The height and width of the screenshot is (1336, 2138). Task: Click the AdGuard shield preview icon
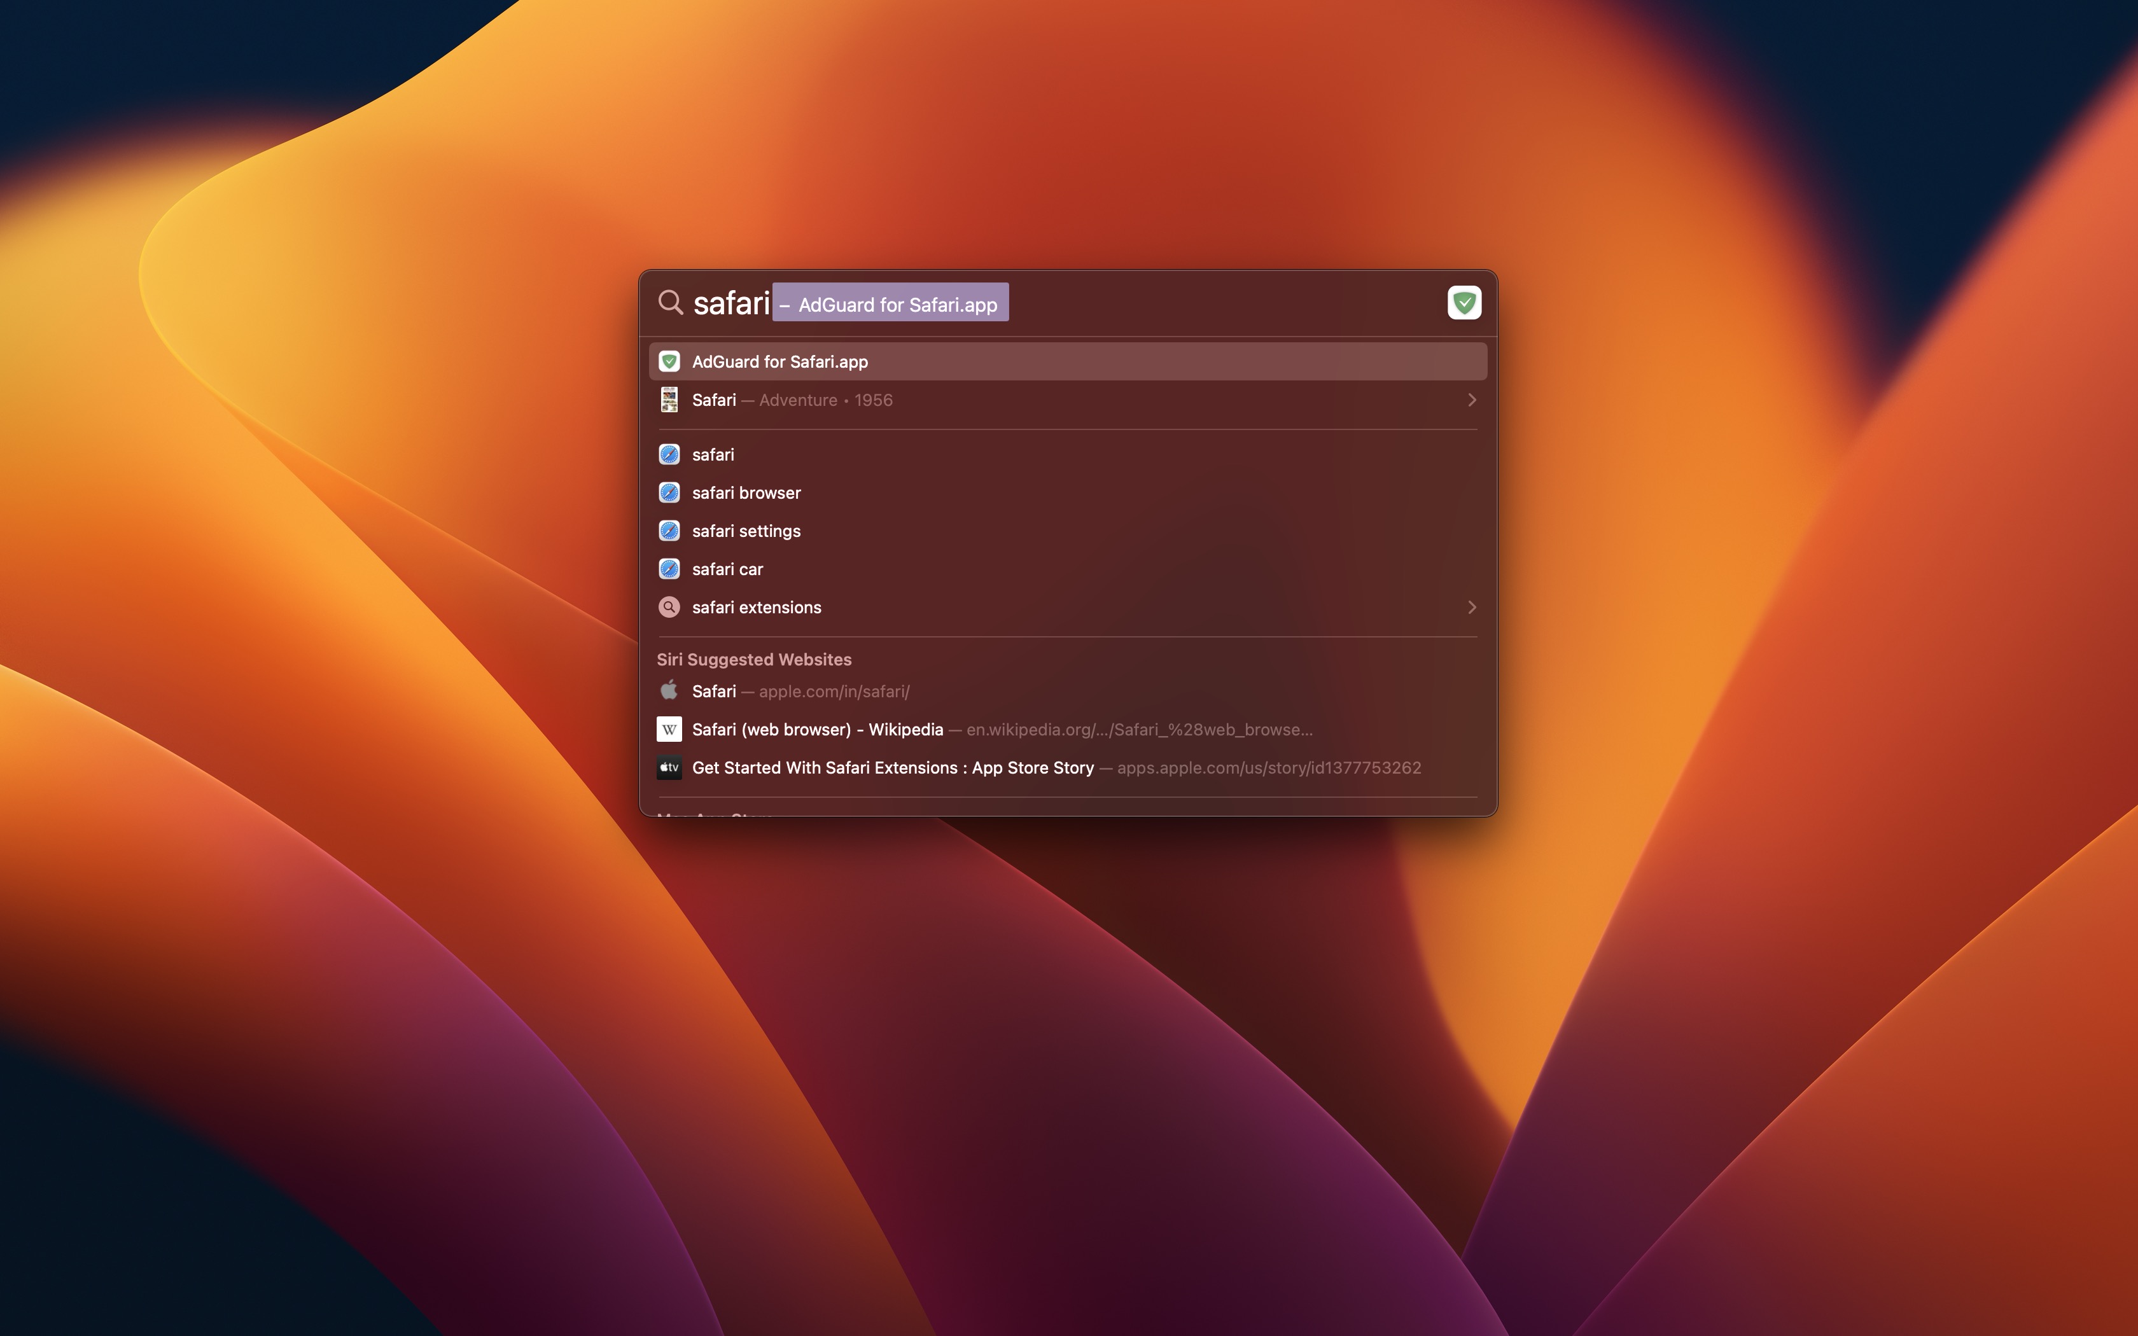(x=1464, y=303)
